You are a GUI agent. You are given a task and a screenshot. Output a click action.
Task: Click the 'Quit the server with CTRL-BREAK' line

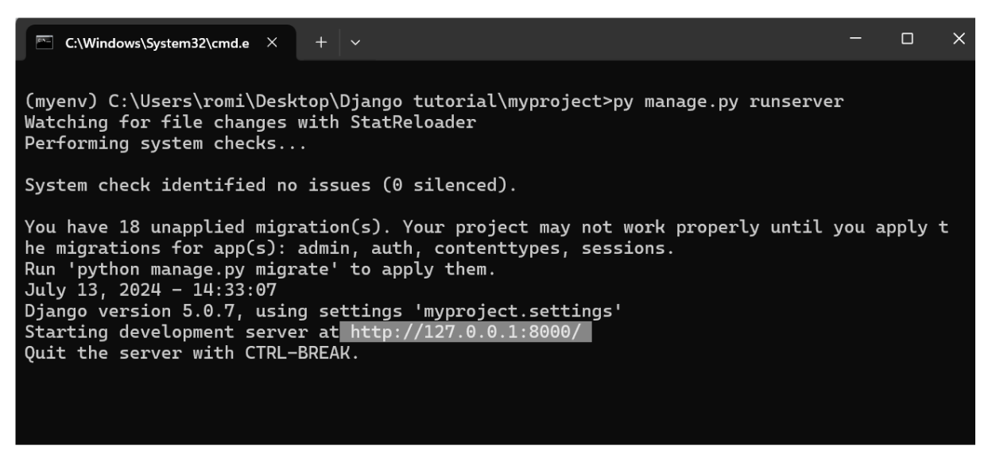click(192, 352)
